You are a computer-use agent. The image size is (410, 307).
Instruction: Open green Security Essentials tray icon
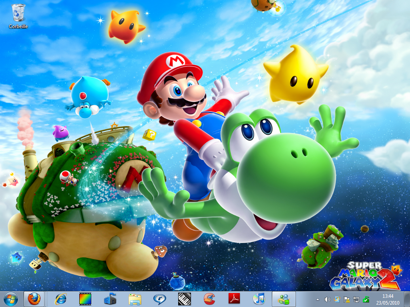point(366,299)
